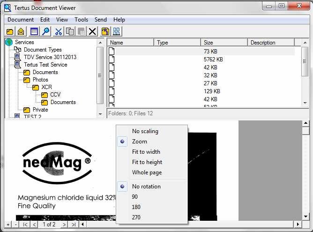Image resolution: width=313 pixels, height=232 pixels.
Task: Click the XCR folder icon
Action: 35,87
